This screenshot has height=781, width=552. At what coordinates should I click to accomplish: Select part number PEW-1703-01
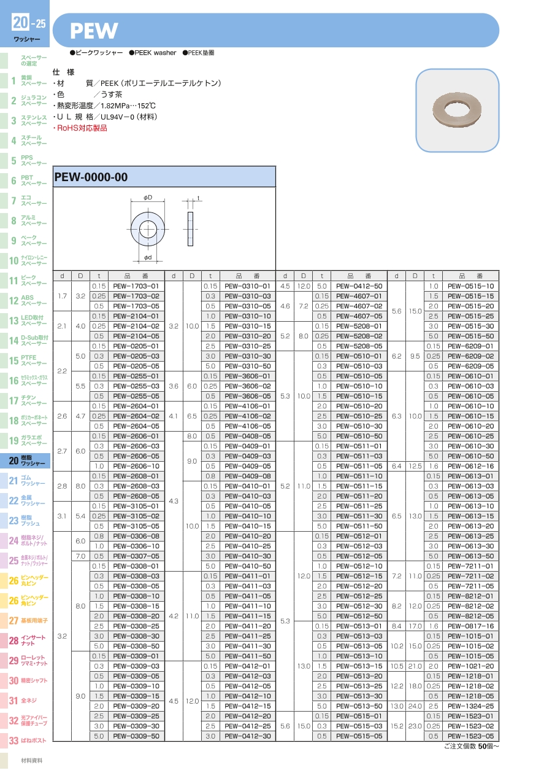coord(136,286)
